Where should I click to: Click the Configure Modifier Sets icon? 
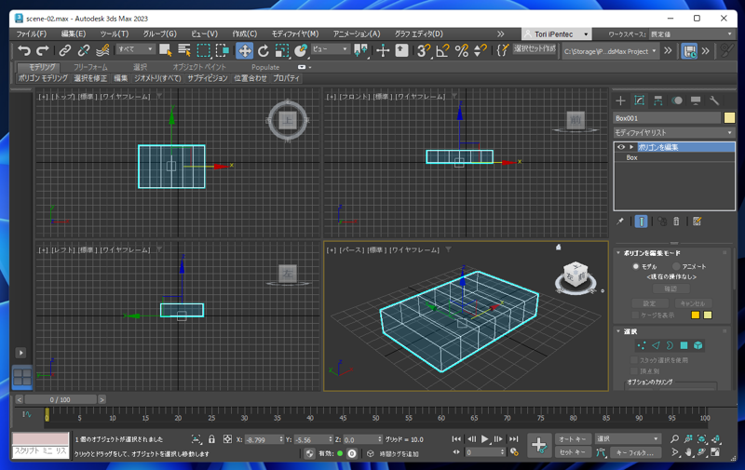[697, 222]
